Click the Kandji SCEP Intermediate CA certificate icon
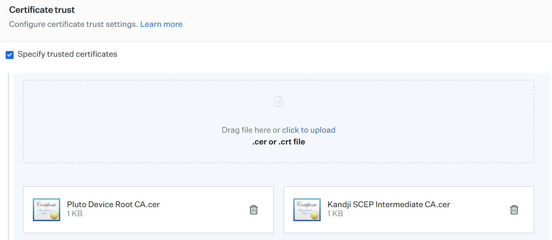 point(307,209)
